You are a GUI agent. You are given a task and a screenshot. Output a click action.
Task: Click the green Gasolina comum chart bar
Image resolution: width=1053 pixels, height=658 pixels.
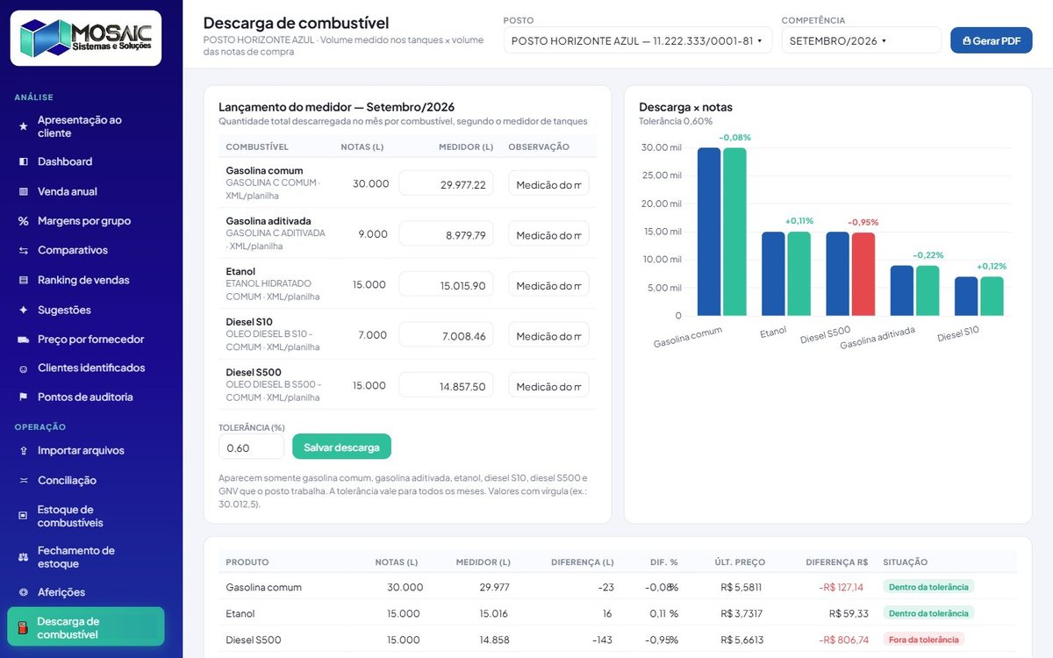735,232
